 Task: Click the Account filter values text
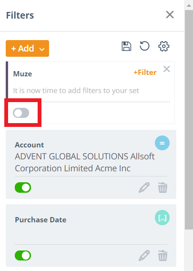click(85, 162)
